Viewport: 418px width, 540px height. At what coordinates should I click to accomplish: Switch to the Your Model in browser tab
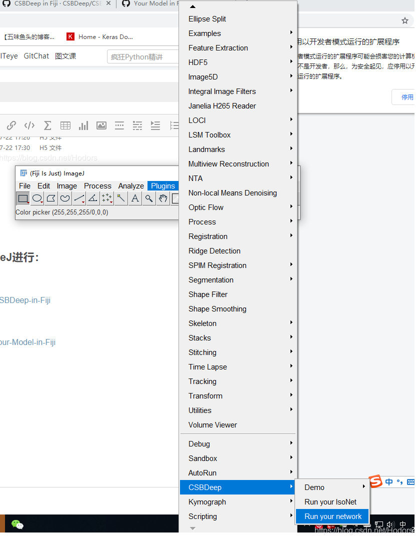[x=150, y=3]
